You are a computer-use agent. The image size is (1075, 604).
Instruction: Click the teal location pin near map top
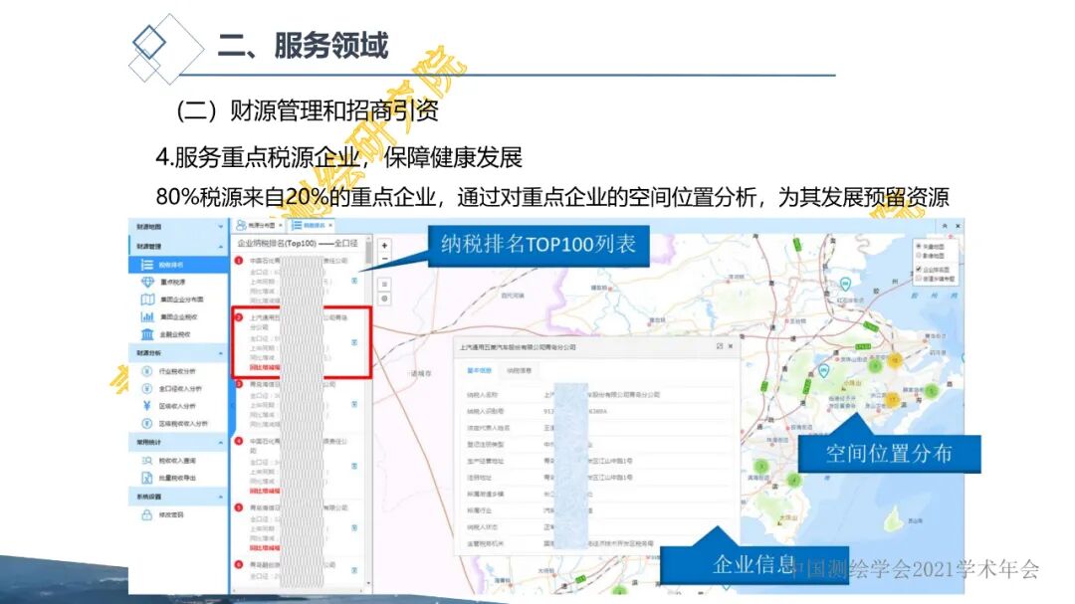(x=846, y=284)
